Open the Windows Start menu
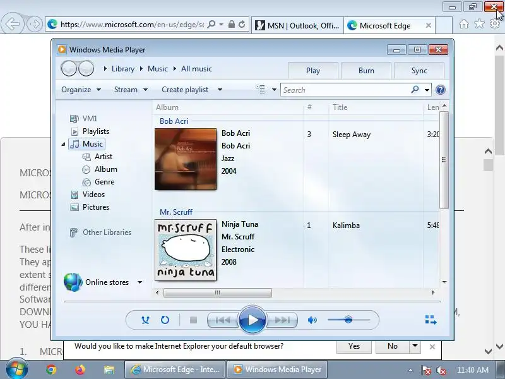 click(x=16, y=370)
